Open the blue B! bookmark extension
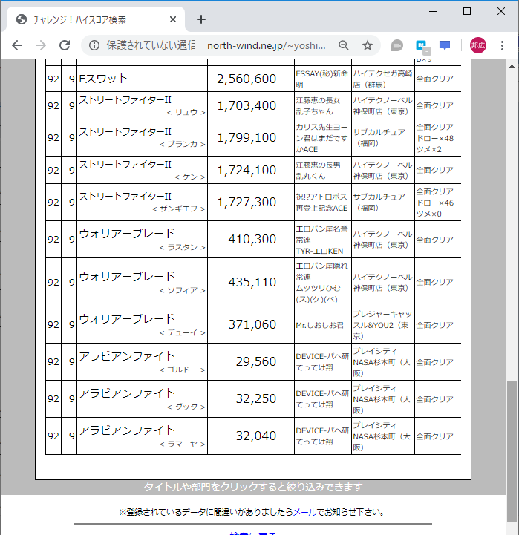519x535 pixels. [x=423, y=47]
